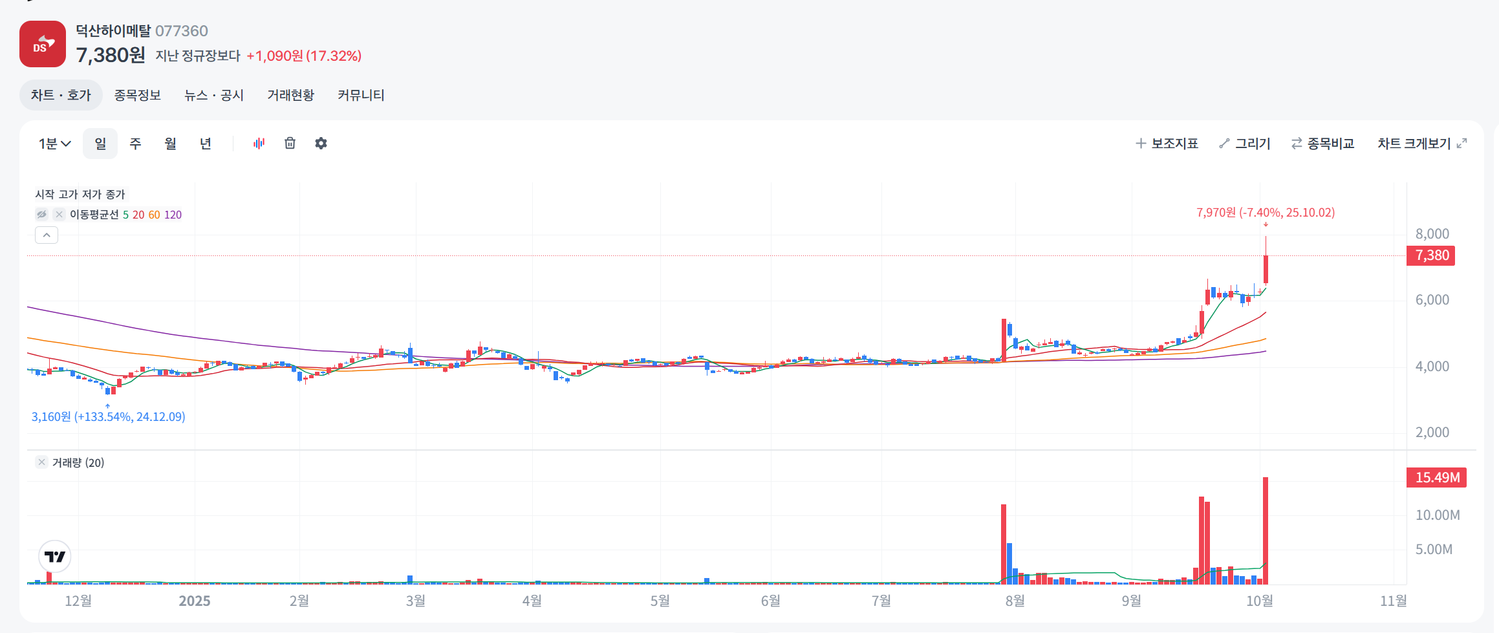Click the 4월 label on time axis
This screenshot has width=1499, height=633.
pyautogui.click(x=532, y=601)
